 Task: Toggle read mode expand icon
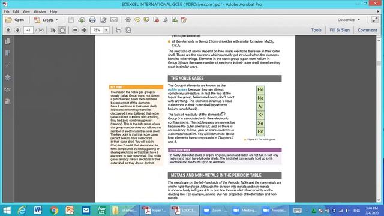(374, 20)
